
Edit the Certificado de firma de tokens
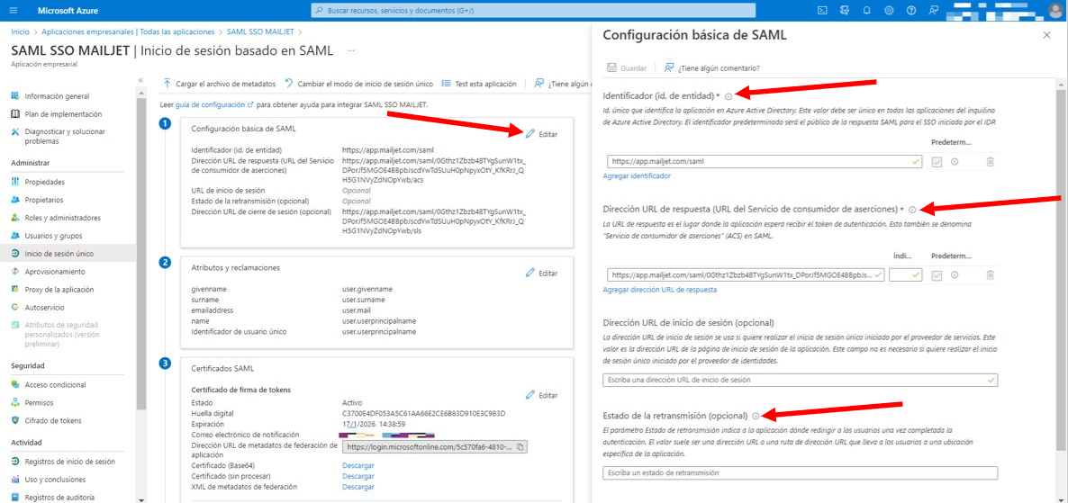[x=541, y=395]
